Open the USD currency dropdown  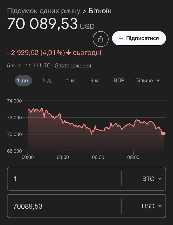click(152, 206)
